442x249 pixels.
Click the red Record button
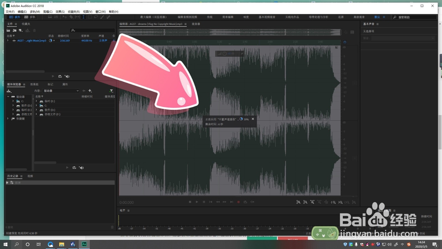tap(239, 202)
